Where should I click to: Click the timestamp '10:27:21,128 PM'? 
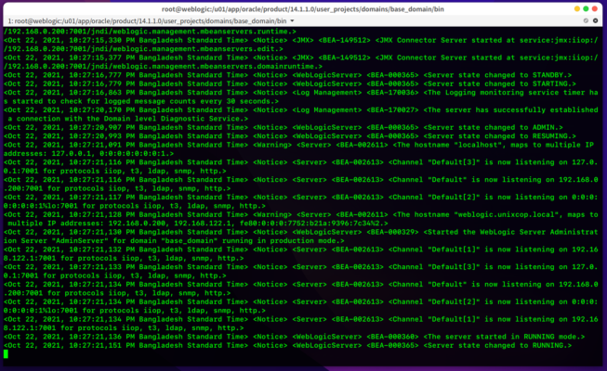(102, 214)
